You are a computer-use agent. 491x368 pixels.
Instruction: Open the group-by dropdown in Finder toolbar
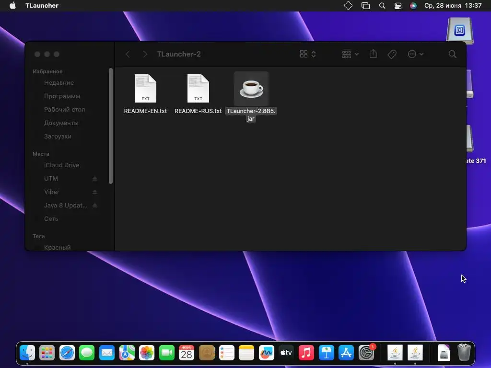(350, 54)
